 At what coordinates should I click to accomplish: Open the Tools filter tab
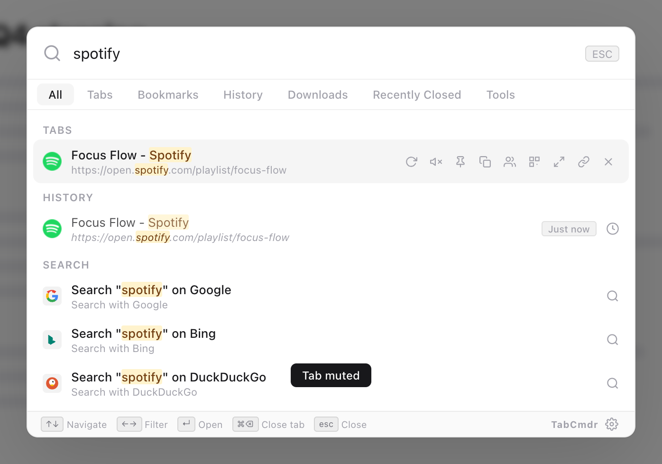[500, 94]
